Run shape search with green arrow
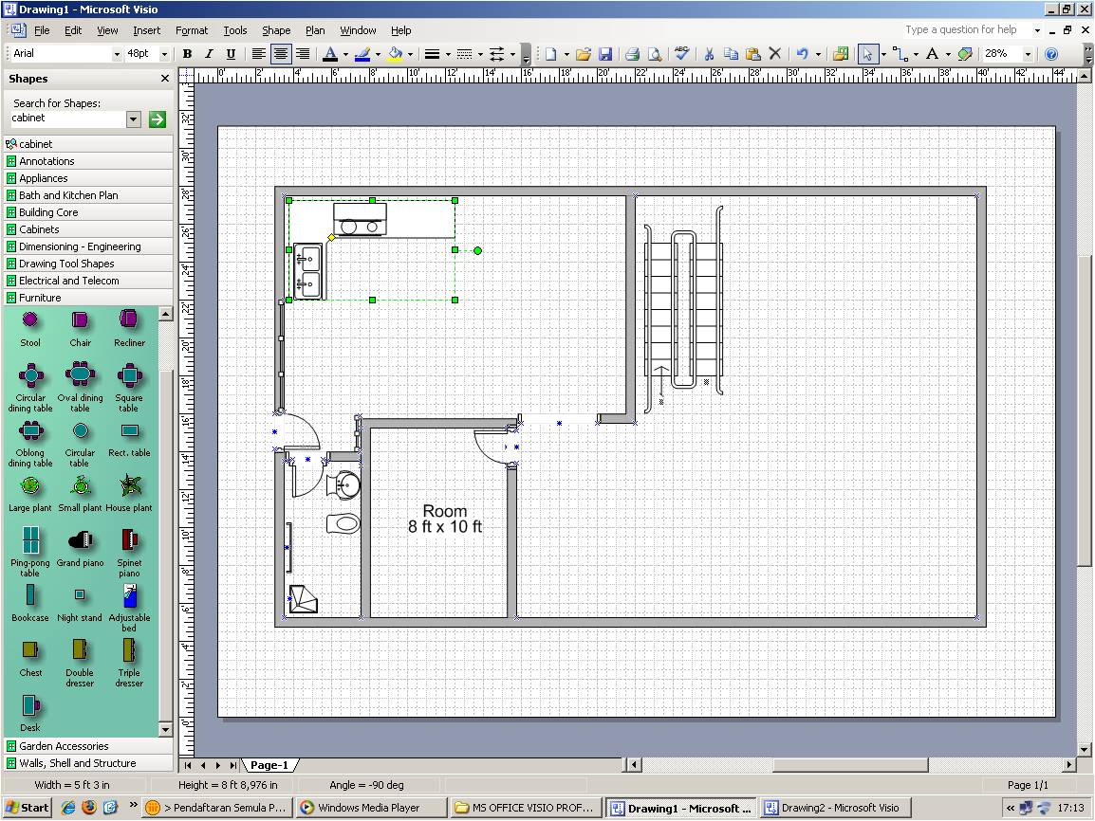The height and width of the screenshot is (821, 1095). pyautogui.click(x=158, y=119)
